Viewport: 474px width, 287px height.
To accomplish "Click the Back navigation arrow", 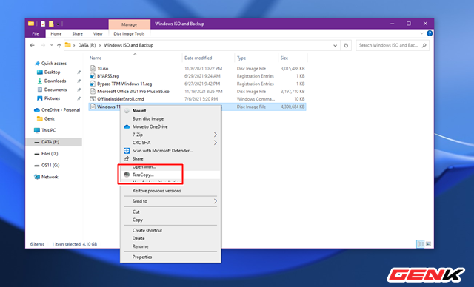I will (x=33, y=45).
